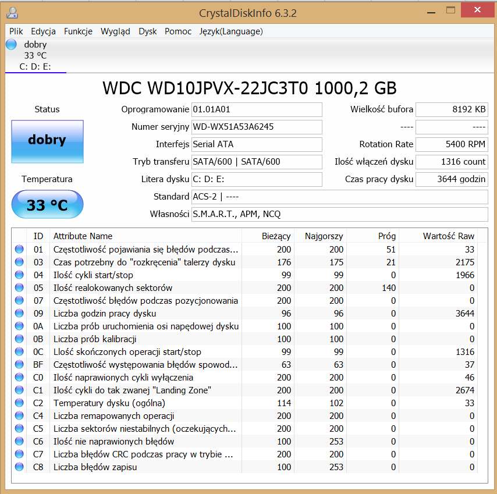Select row 'Ilość realokowanych sektorów'

coord(244,287)
